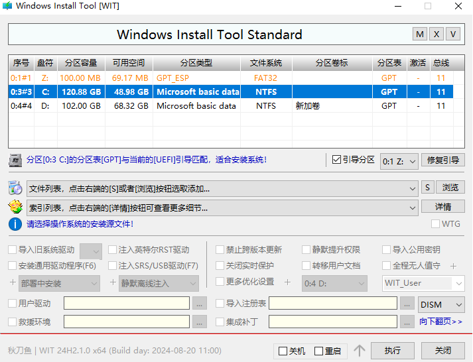Expand the 文件列表 file list dropdown
473x362 pixels.
pyautogui.click(x=222, y=189)
